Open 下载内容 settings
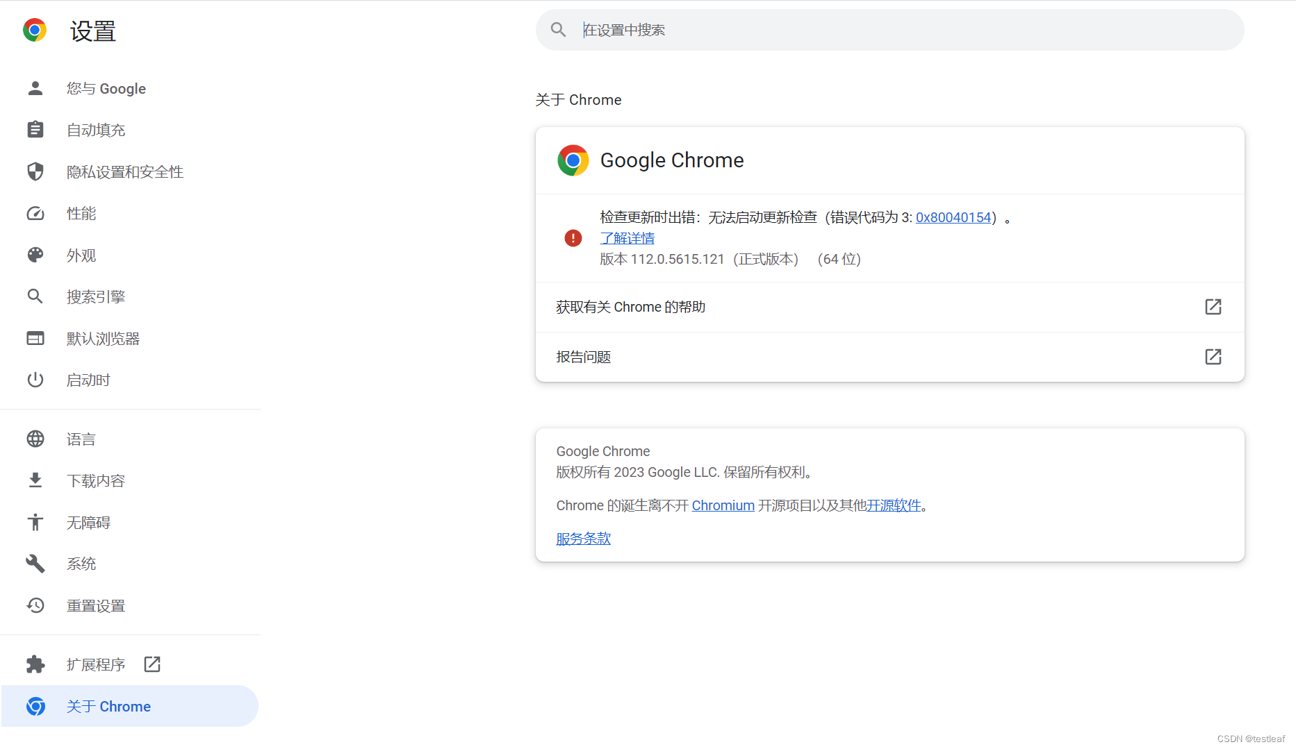The image size is (1296, 749). click(131, 480)
